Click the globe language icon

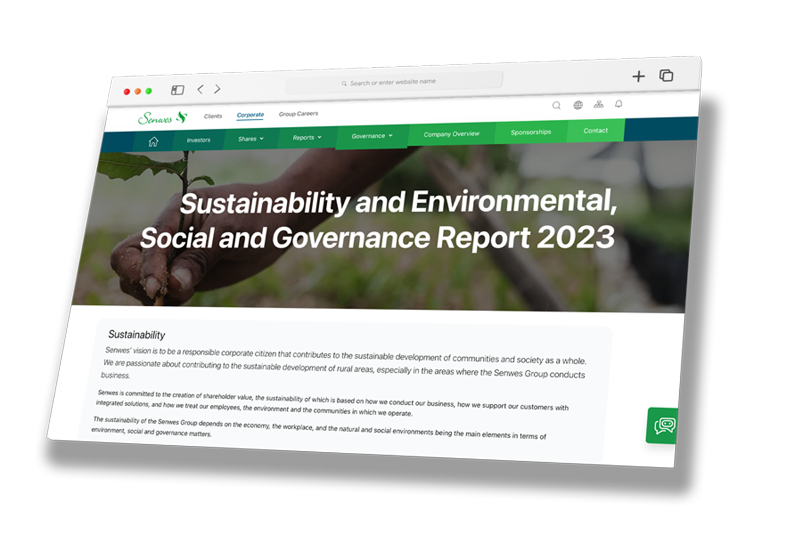point(578,105)
